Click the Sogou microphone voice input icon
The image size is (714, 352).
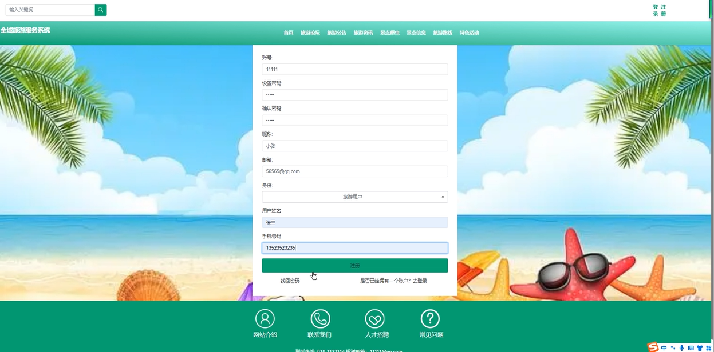[681, 347]
